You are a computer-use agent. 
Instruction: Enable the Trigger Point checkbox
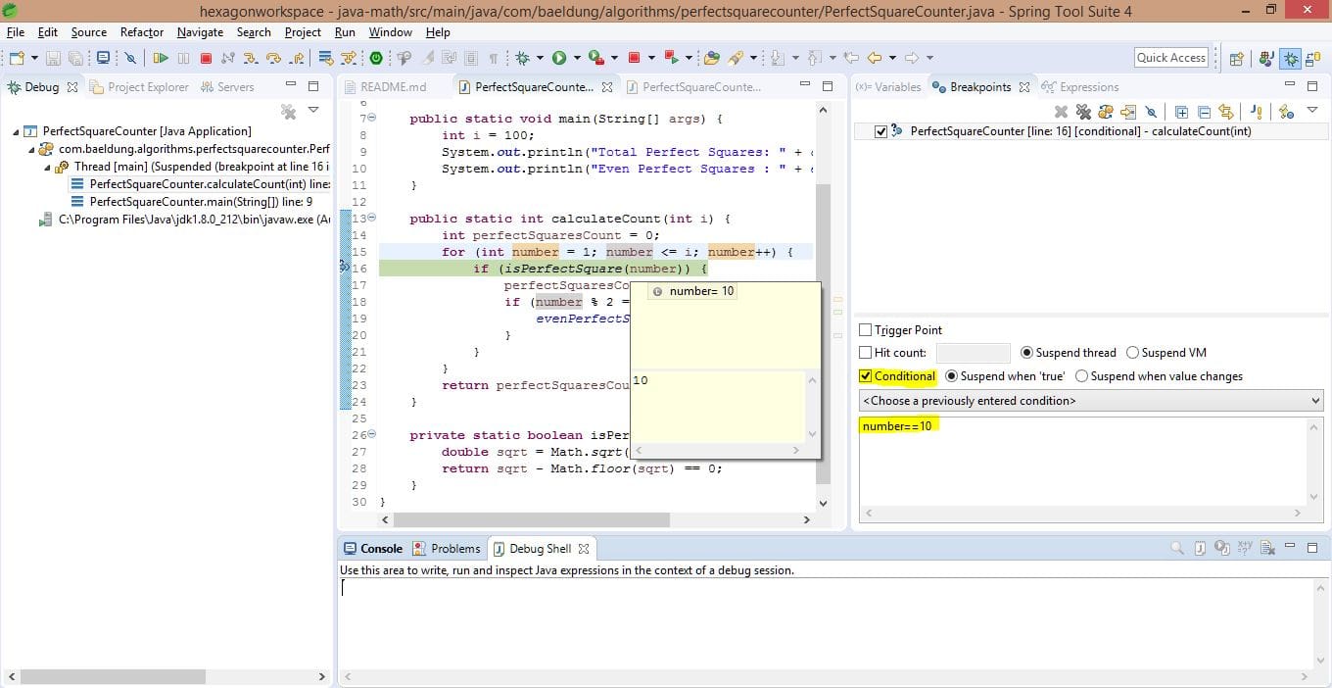pos(866,330)
